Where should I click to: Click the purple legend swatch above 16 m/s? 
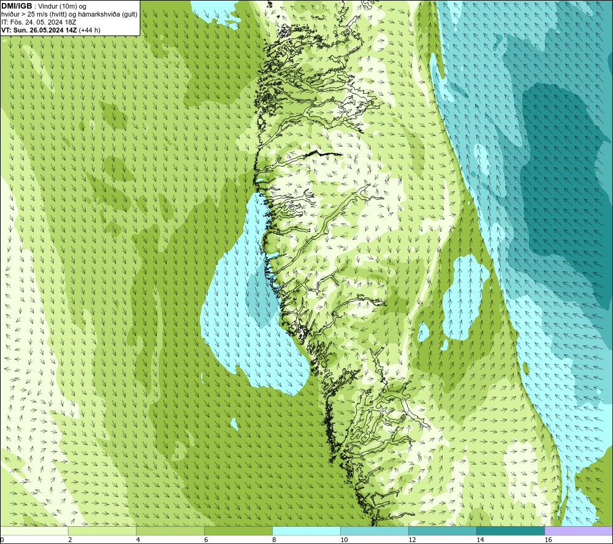tap(579, 531)
